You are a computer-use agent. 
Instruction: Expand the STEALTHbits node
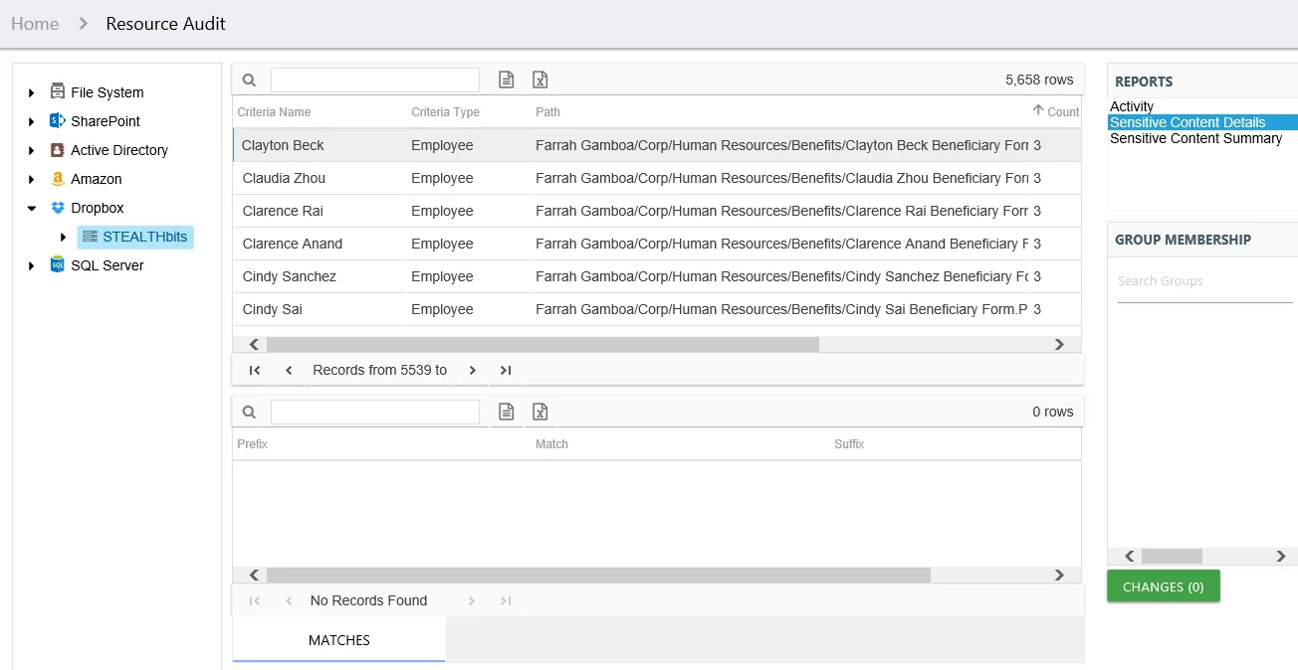[63, 237]
